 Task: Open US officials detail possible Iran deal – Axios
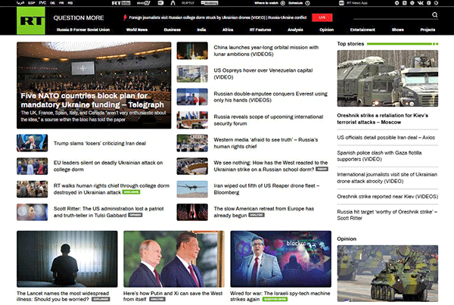pyautogui.click(x=386, y=137)
